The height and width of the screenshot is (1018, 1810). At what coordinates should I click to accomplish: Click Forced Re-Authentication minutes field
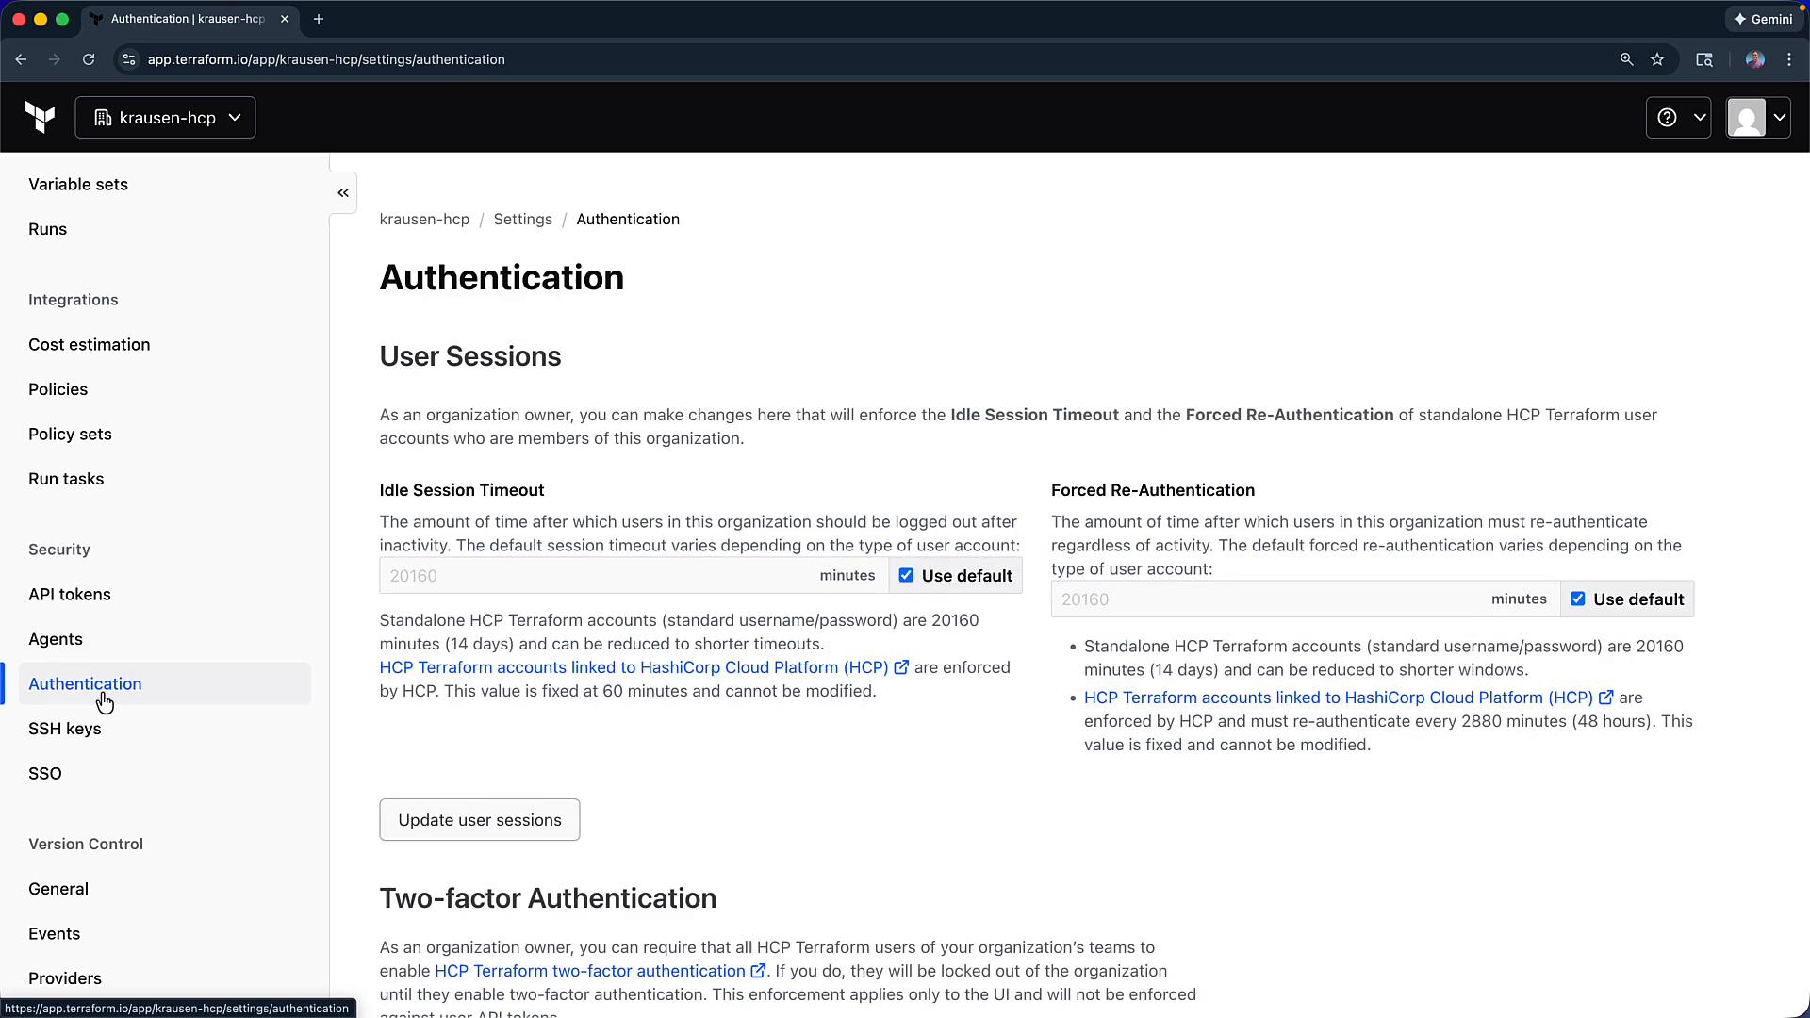1306,599
